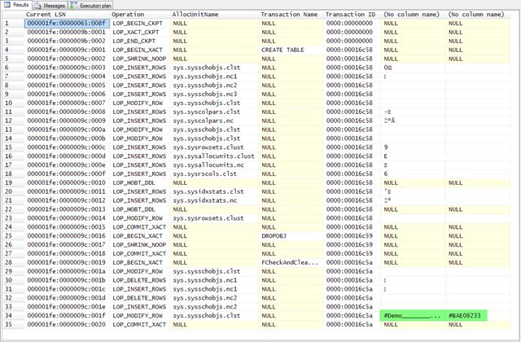Open the Messages tab
521x342 pixels.
[x=50, y=6]
